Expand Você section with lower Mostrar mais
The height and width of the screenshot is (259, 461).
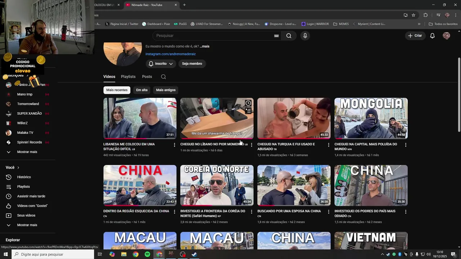point(27,225)
